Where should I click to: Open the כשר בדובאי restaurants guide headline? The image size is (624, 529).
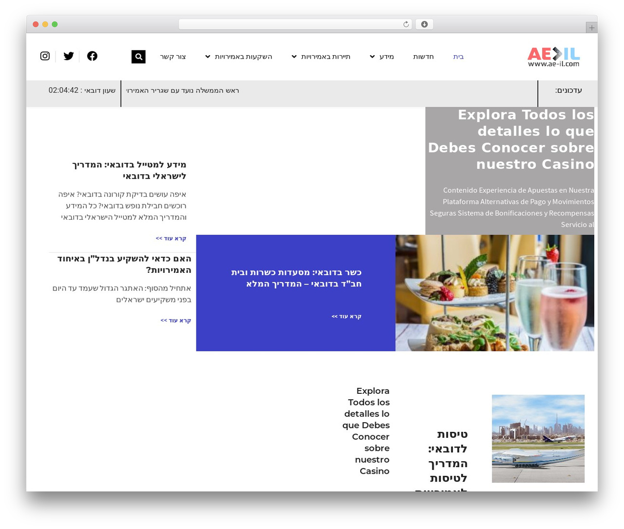coord(296,278)
